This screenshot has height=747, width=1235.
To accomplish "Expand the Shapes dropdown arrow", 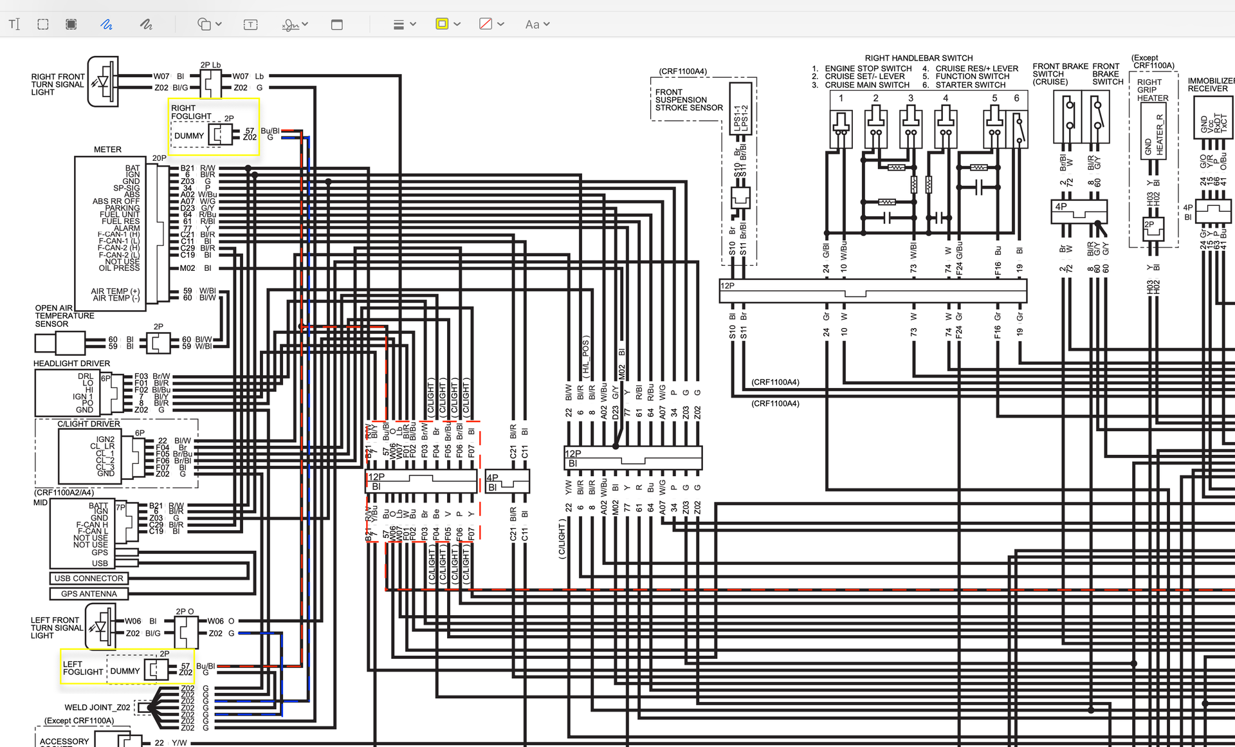I will (x=219, y=24).
